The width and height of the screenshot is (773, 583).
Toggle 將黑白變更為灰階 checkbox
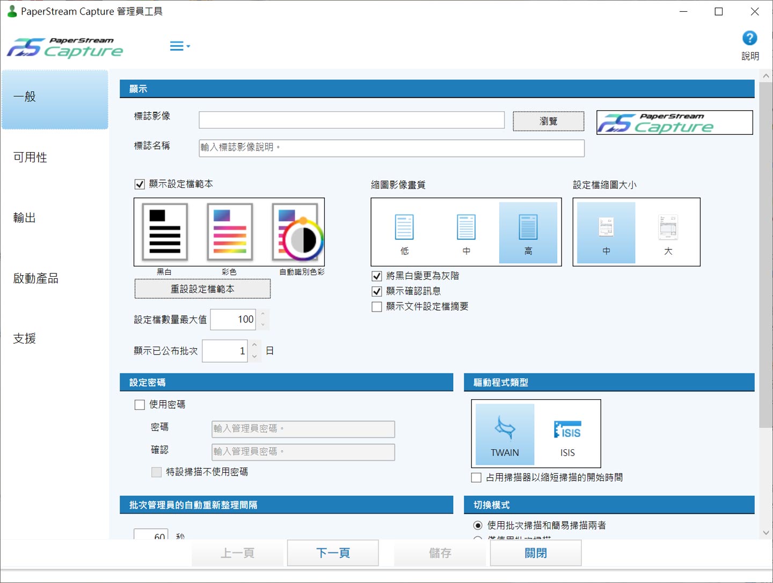[x=377, y=276]
